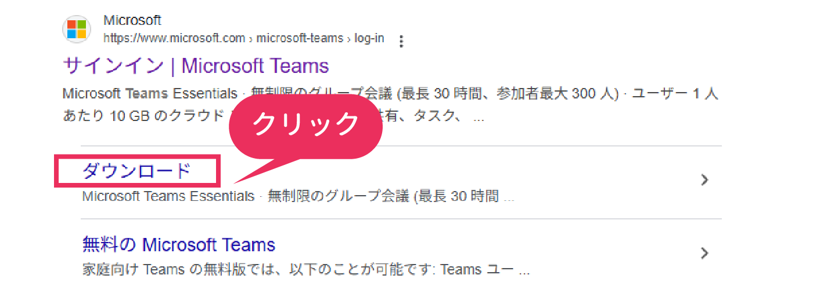The width and height of the screenshot is (813, 286).
Task: Click the red クリック callout bubble
Action: (x=306, y=124)
